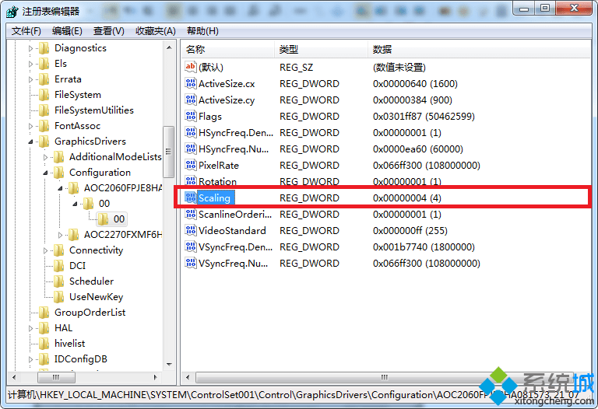The width and height of the screenshot is (598, 409).
Task: Select the VideoStandard value name
Action: click(232, 230)
